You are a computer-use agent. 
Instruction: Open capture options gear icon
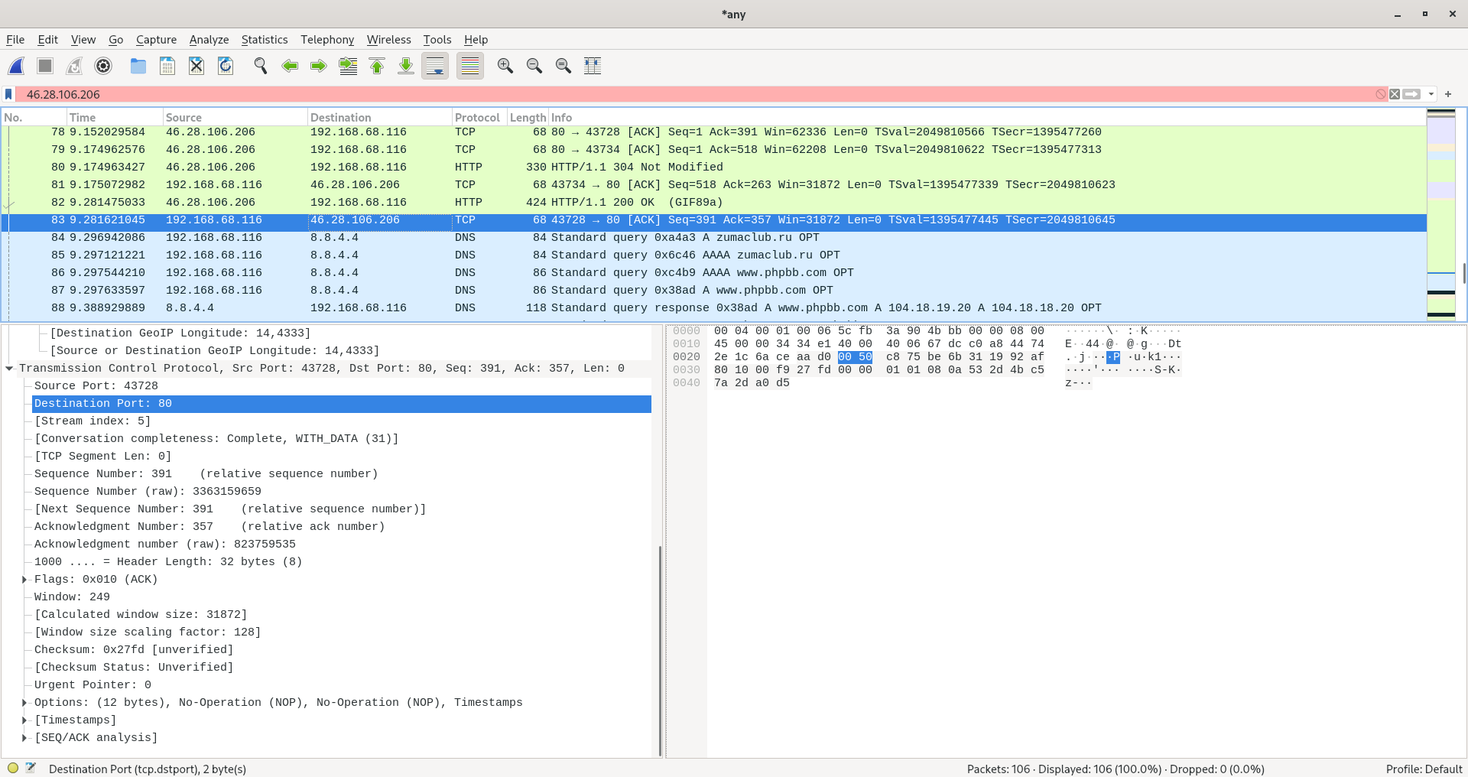[x=103, y=67]
